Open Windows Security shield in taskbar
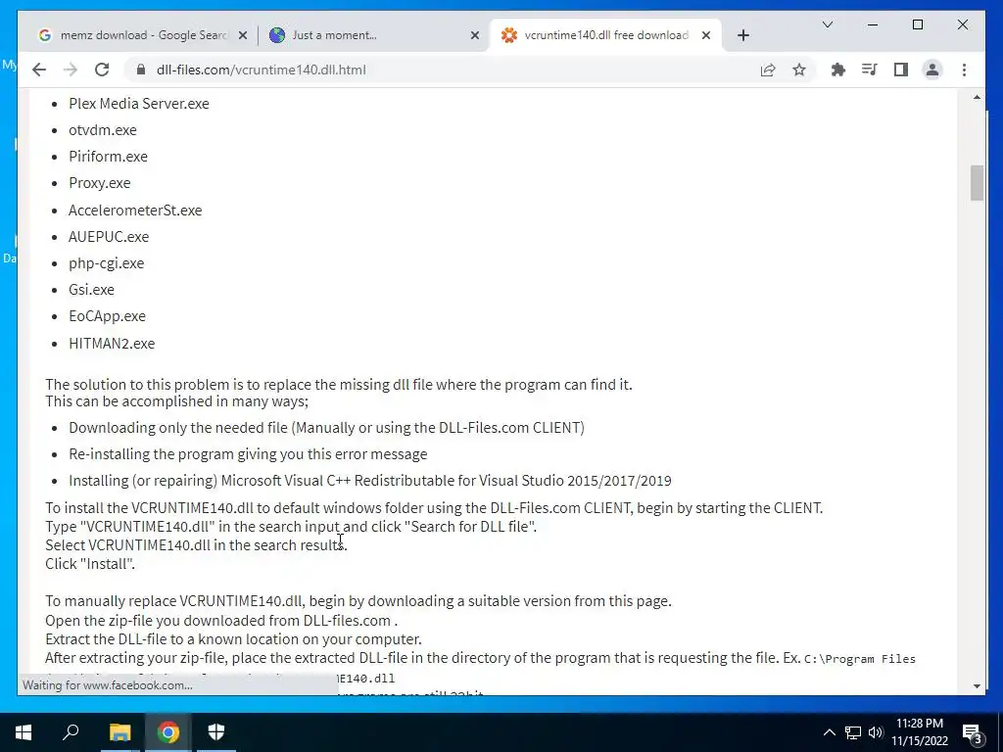 [x=216, y=732]
